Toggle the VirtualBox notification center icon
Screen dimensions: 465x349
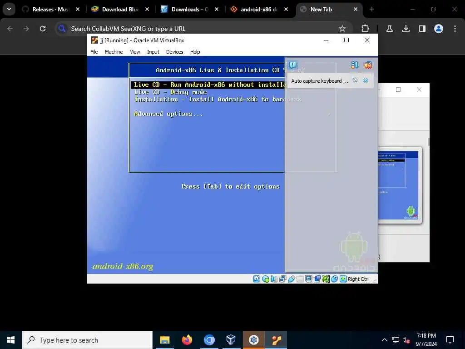point(293,65)
